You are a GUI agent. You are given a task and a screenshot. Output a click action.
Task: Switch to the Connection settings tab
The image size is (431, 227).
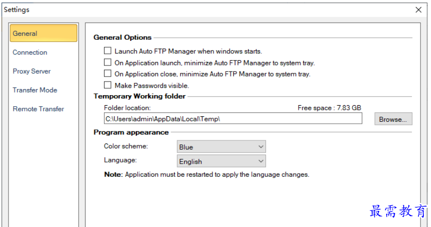pos(30,52)
